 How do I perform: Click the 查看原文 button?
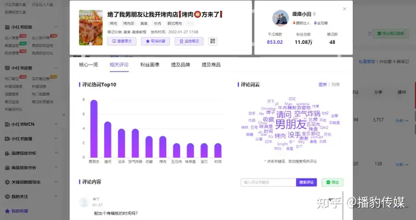coord(122,41)
